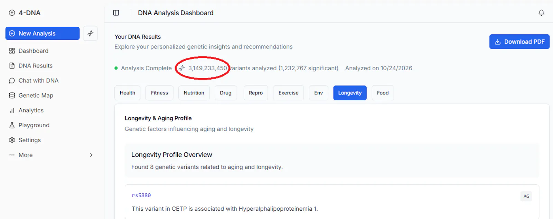The width and height of the screenshot is (553, 219).
Task: Expand the More menu chevron
Action: [x=91, y=155]
